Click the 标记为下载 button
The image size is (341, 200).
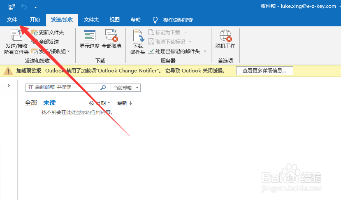(x=165, y=33)
